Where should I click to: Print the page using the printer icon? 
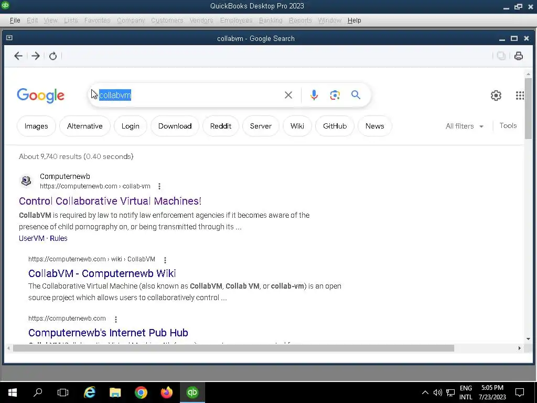click(x=519, y=56)
